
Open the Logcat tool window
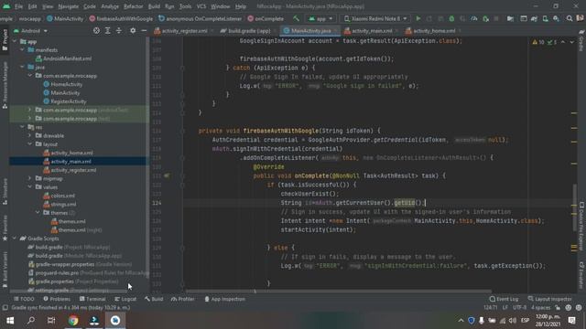[125, 299]
